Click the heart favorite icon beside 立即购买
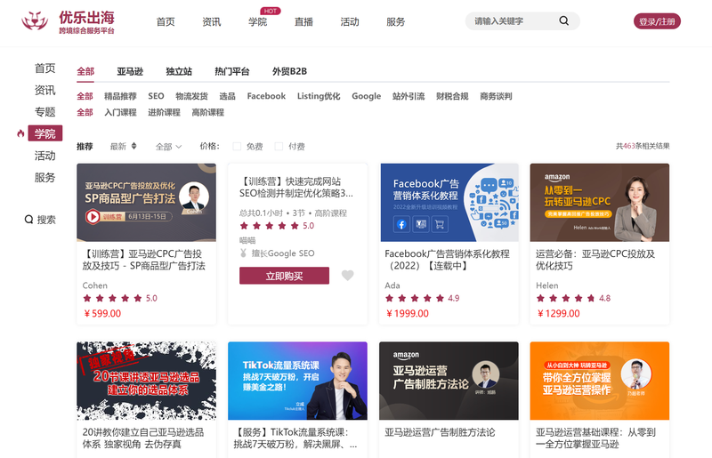 pyautogui.click(x=347, y=275)
